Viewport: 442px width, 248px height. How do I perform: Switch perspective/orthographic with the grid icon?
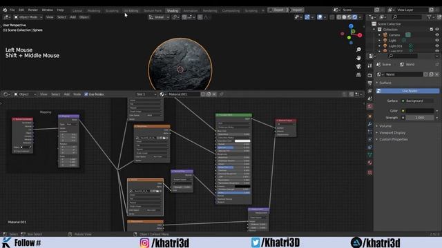[358, 75]
